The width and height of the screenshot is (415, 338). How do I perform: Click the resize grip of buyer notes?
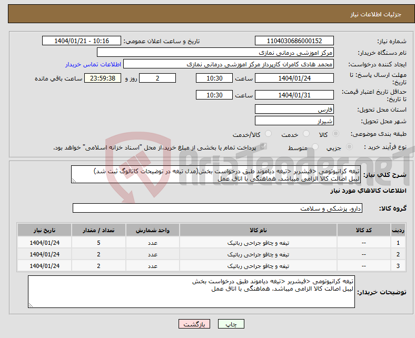[x=31, y=305]
